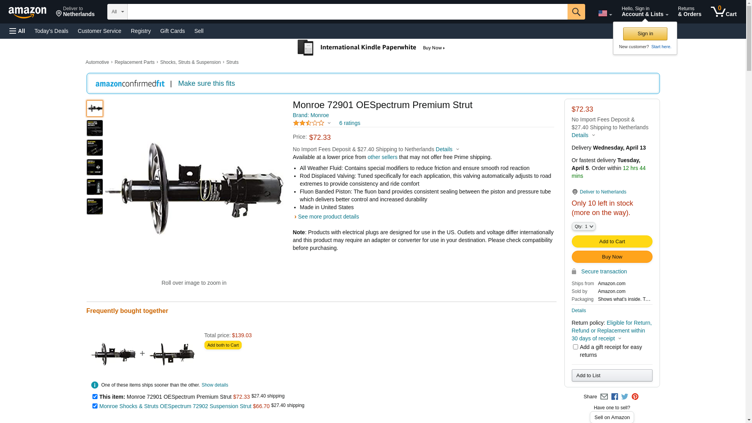Click the Amazon logo

[x=27, y=12]
